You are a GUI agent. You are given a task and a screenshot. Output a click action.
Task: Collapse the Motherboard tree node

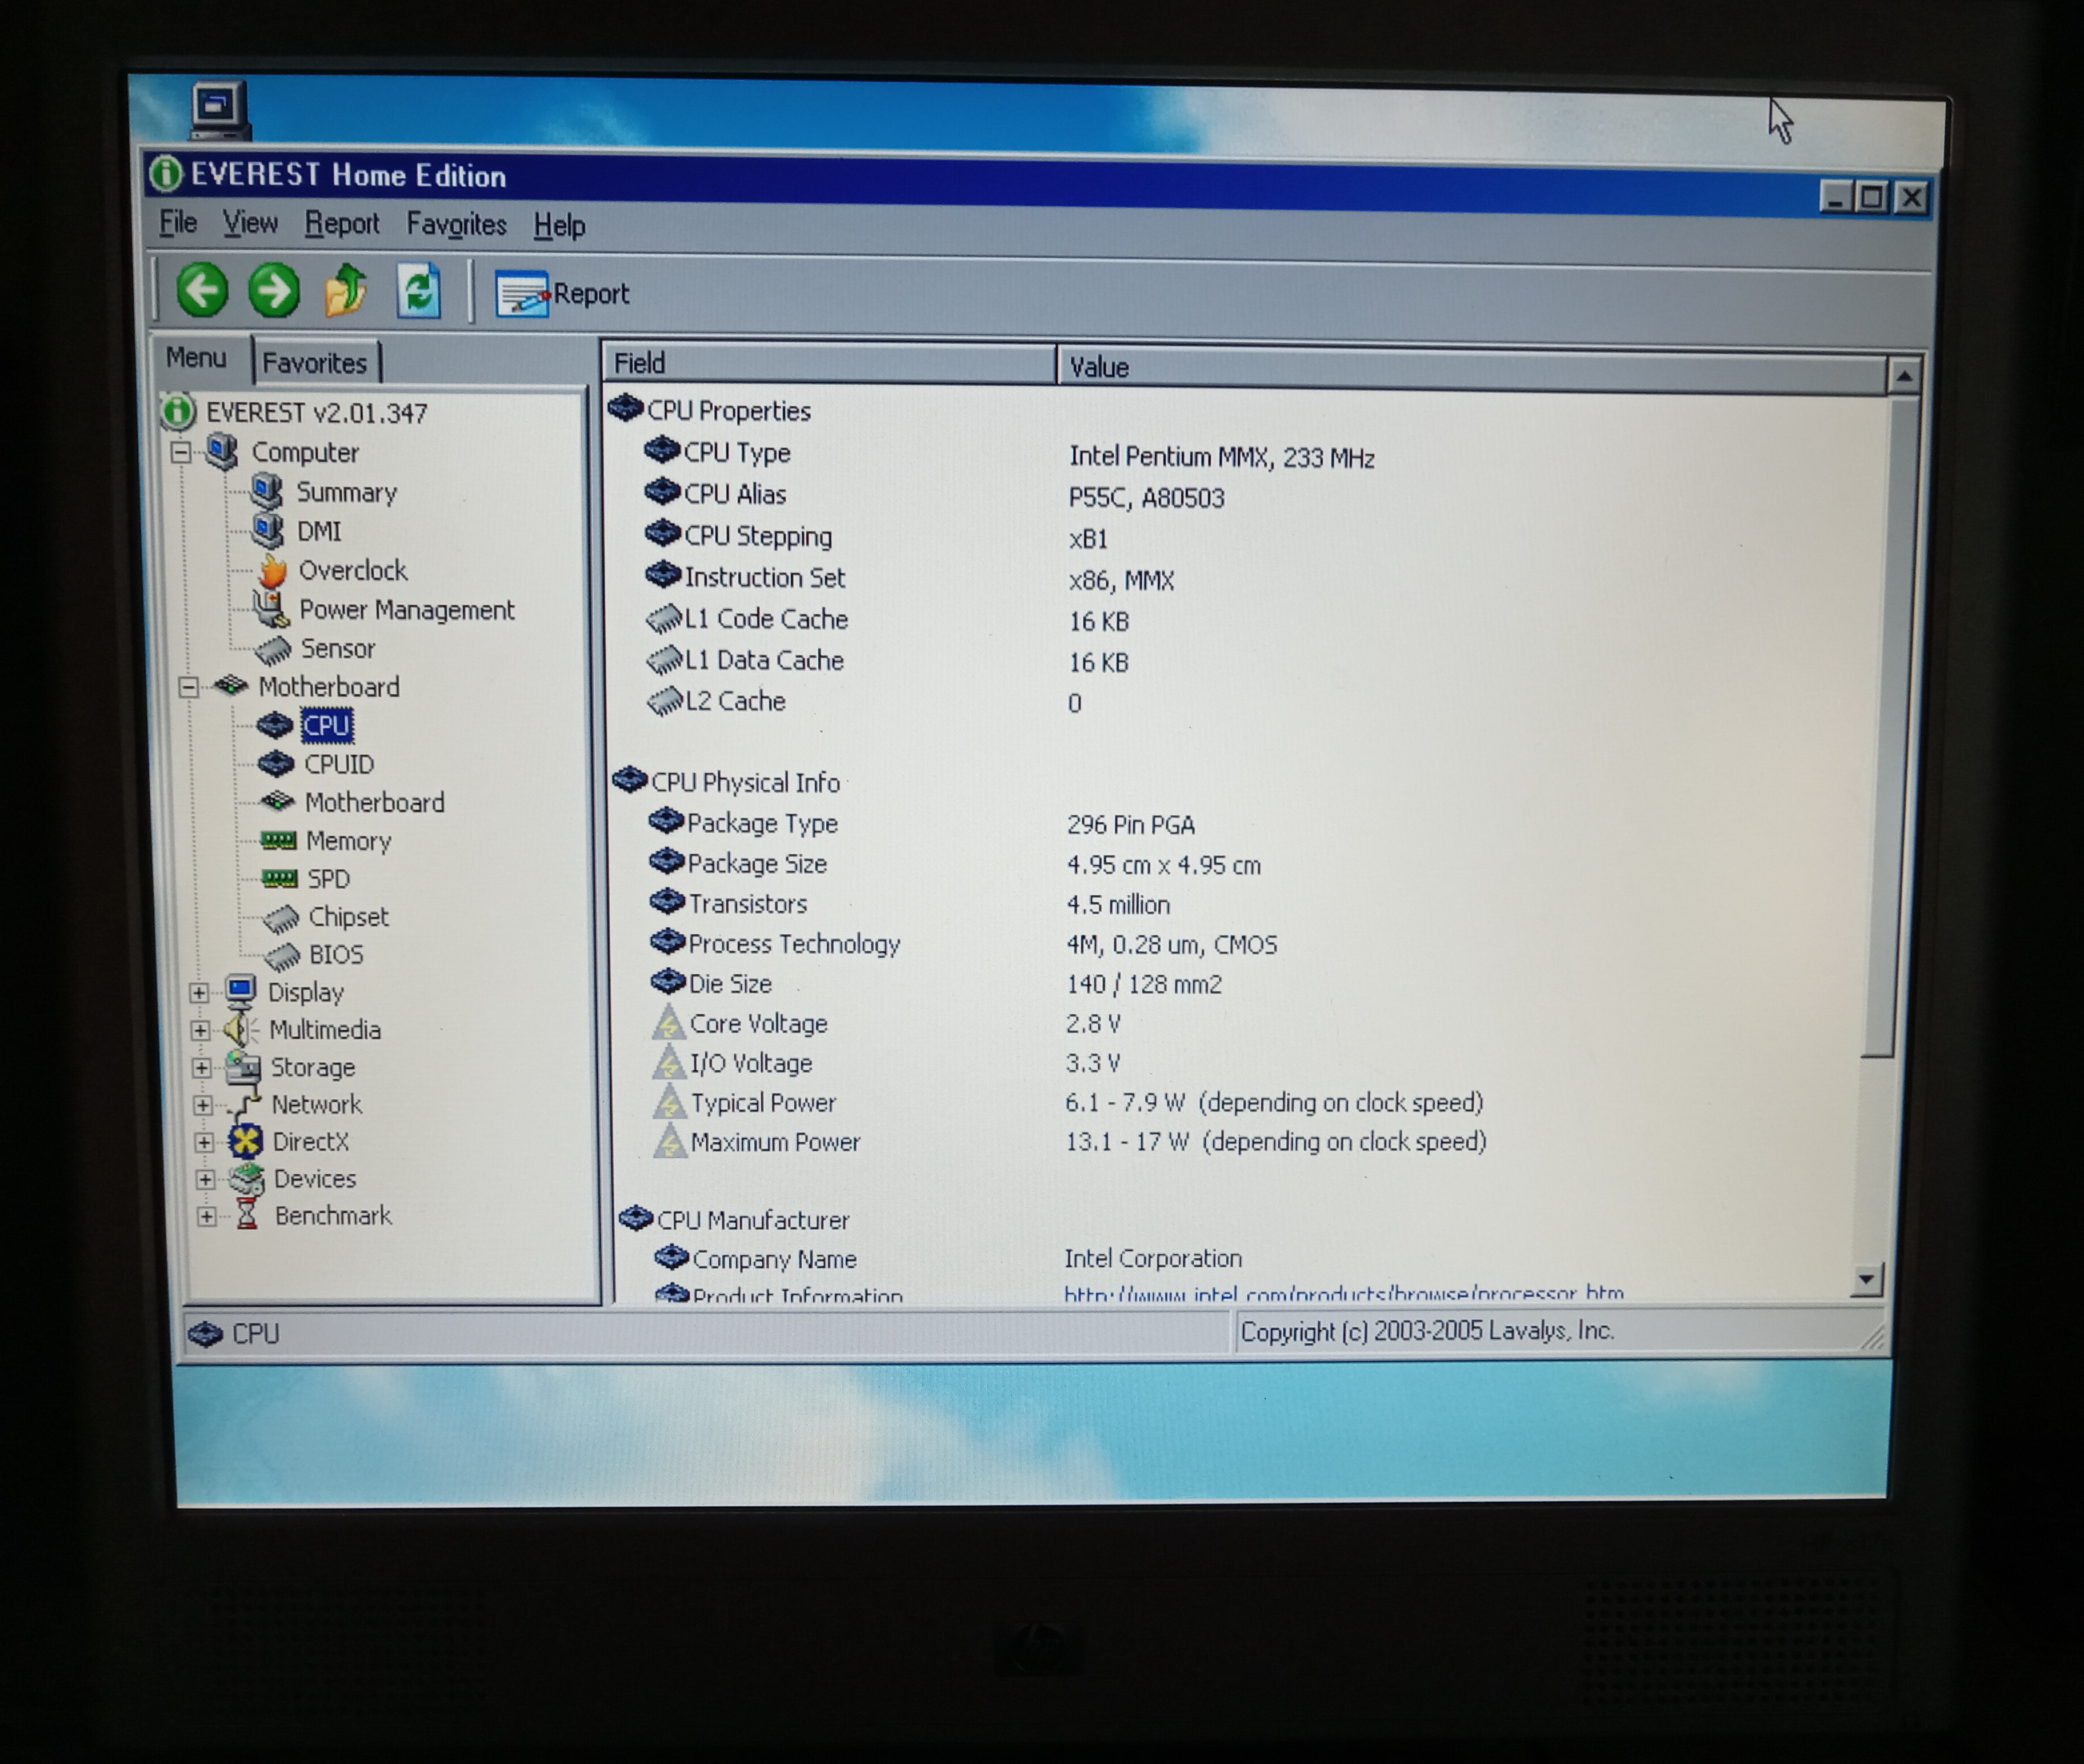188,687
